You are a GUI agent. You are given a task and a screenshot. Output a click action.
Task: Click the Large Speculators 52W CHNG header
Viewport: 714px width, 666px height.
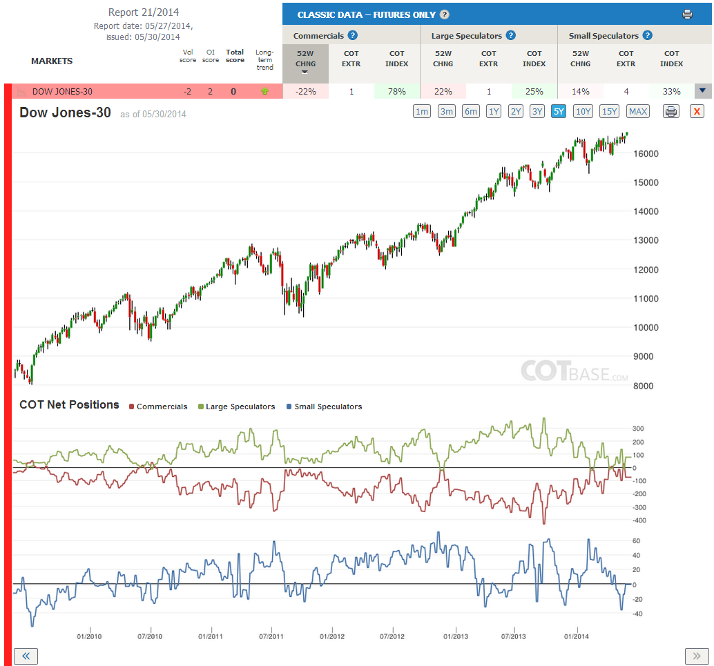click(x=443, y=59)
